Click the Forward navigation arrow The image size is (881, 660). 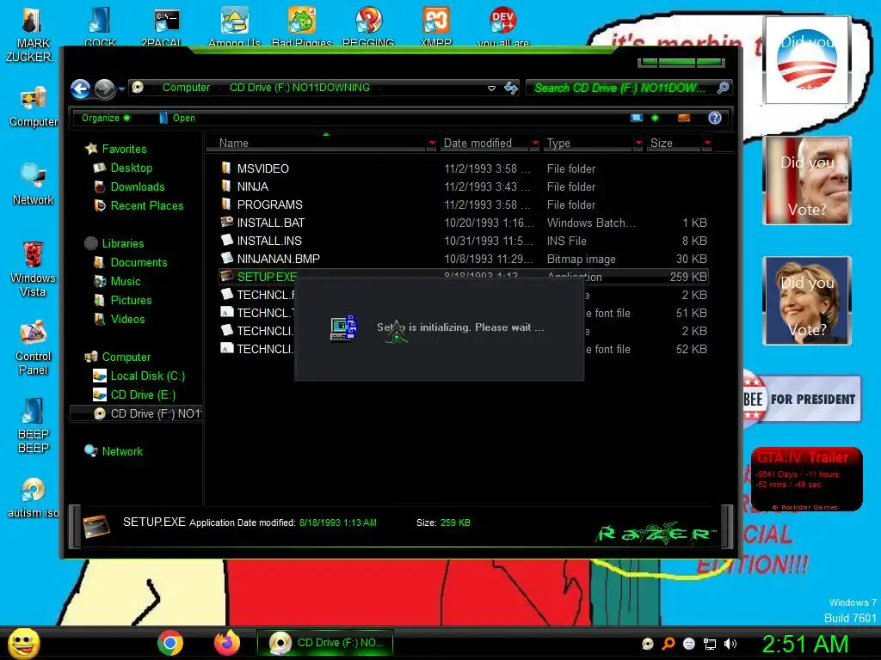point(104,89)
